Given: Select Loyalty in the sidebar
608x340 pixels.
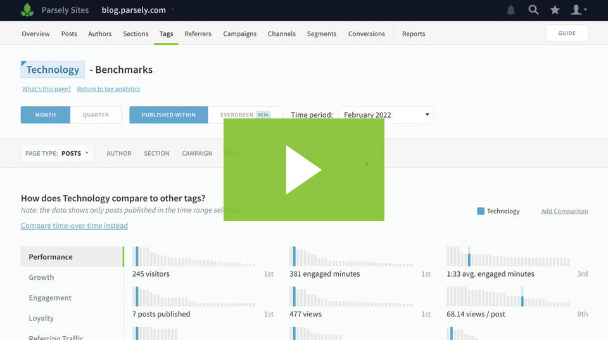Looking at the screenshot, I should pyautogui.click(x=41, y=318).
